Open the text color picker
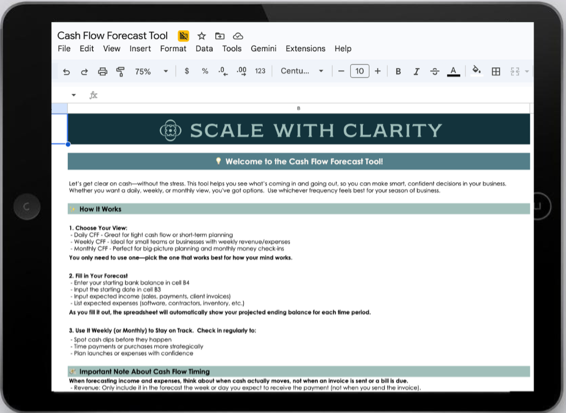The height and width of the screenshot is (413, 566). point(453,71)
